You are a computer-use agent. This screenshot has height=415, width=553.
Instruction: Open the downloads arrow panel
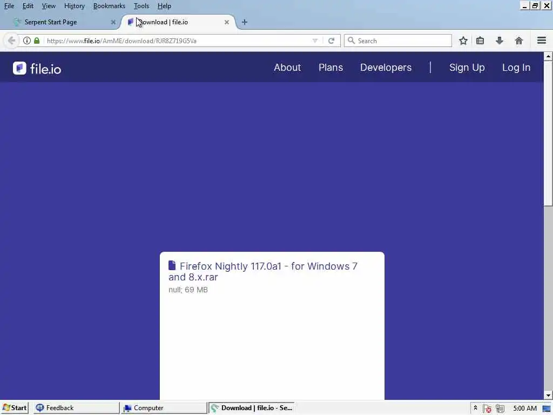pos(500,41)
